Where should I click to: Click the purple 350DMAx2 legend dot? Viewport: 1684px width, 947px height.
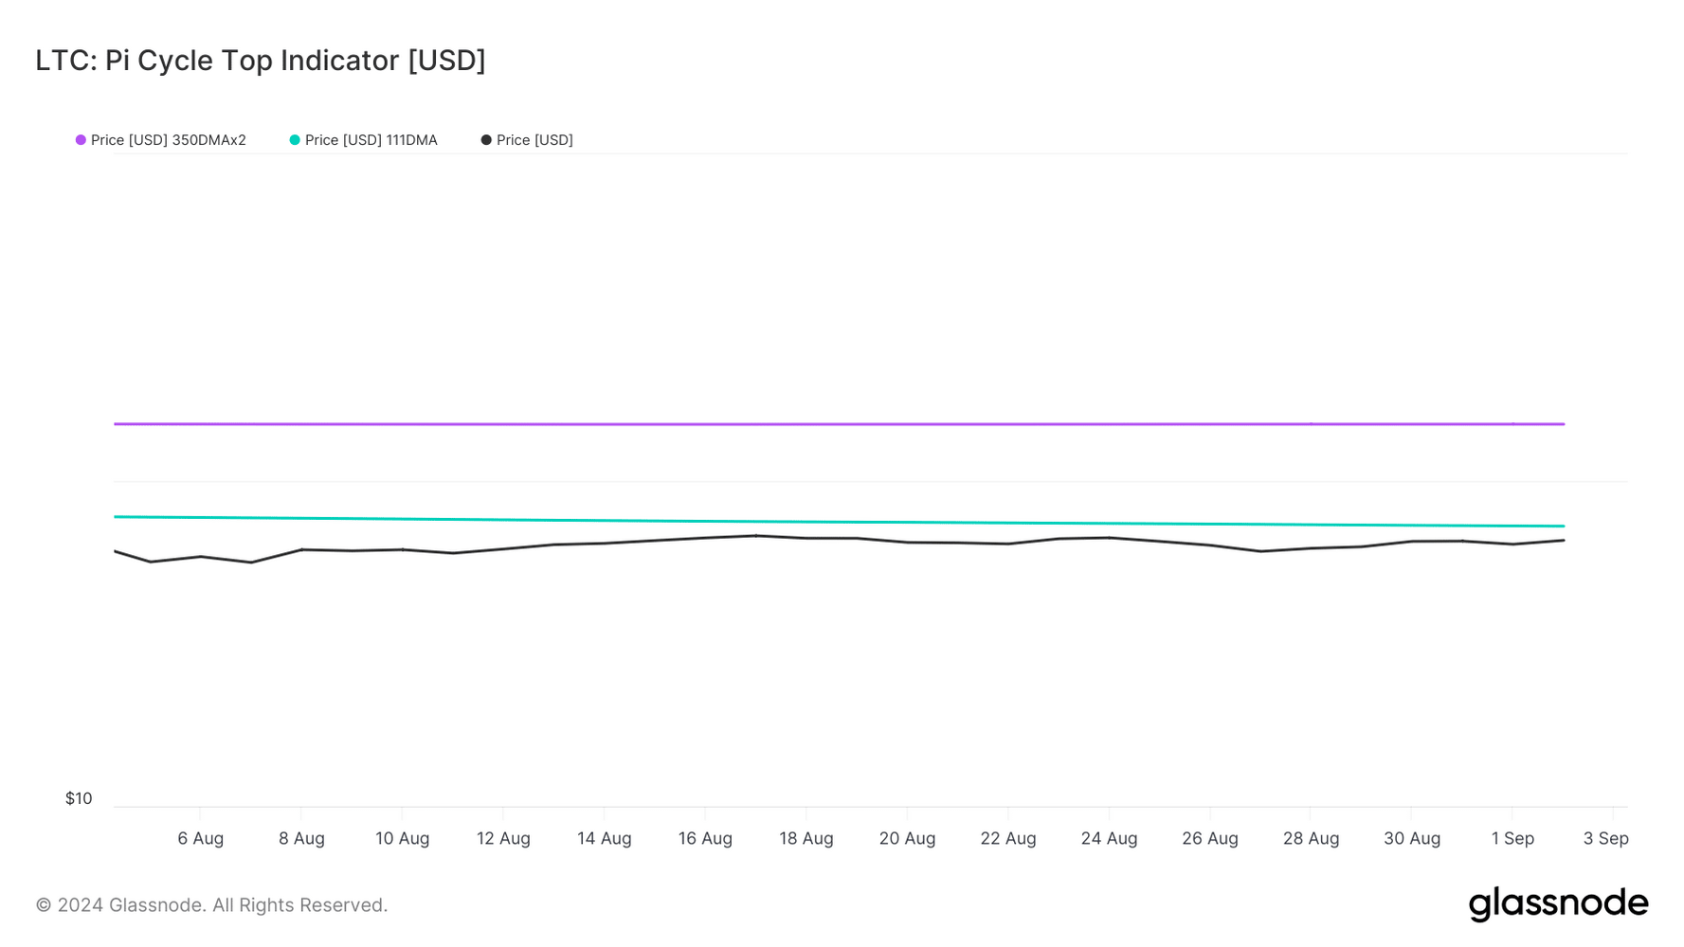(x=81, y=140)
